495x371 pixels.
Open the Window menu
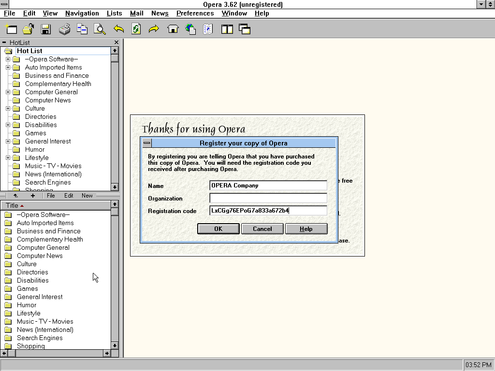click(234, 13)
